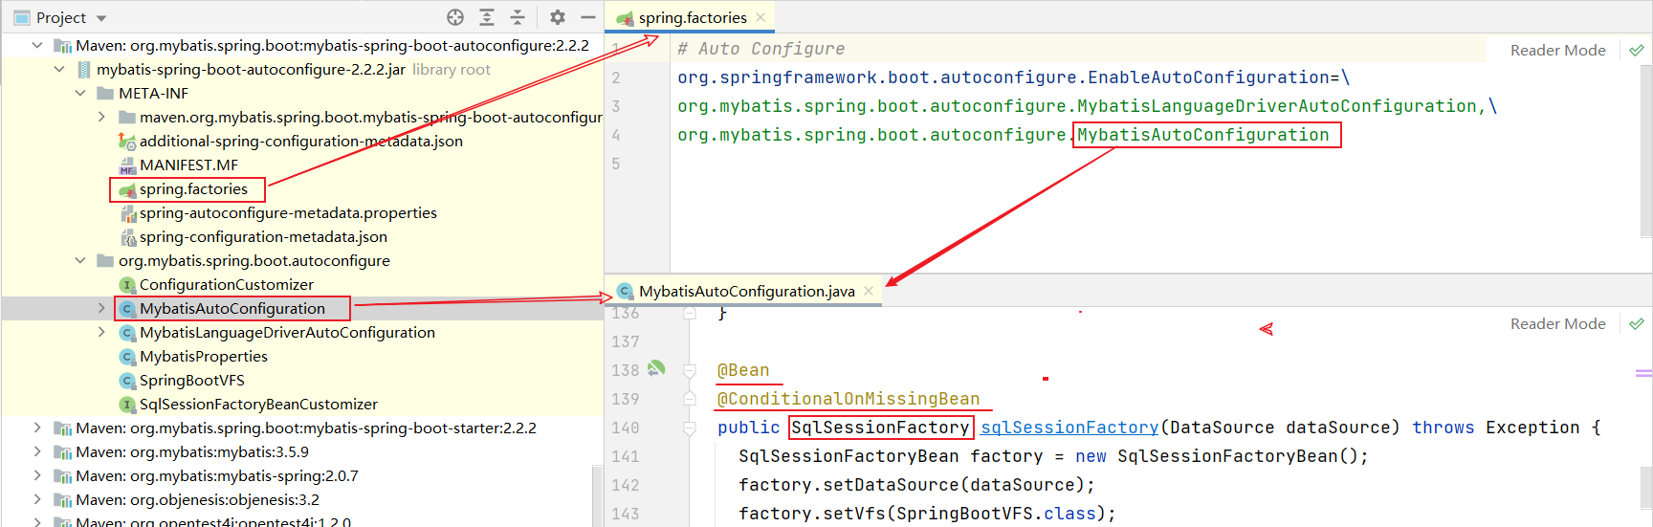Toggle code folding at line 140
The width and height of the screenshot is (1653, 527).
click(x=690, y=428)
